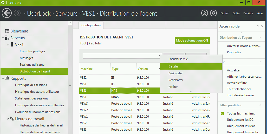Toggle Mode automatique ON button
Image resolution: width=267 pixels, height=134 pixels.
(192, 41)
